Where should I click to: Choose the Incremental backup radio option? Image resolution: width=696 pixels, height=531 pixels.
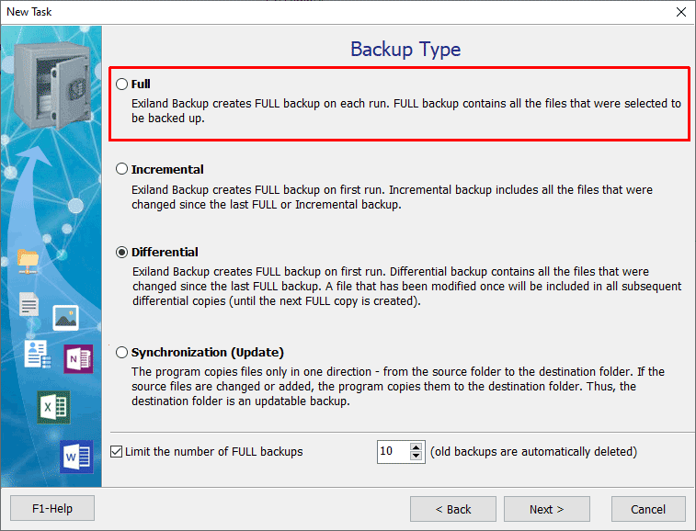[121, 169]
